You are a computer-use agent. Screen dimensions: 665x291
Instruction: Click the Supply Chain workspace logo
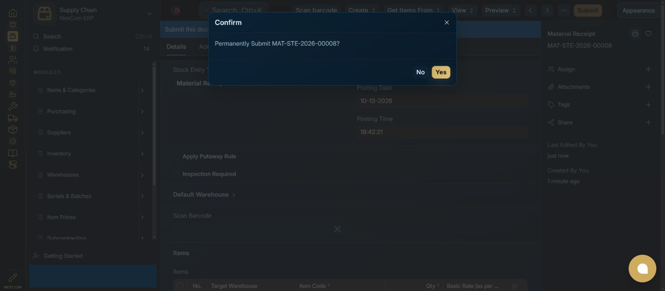click(44, 14)
